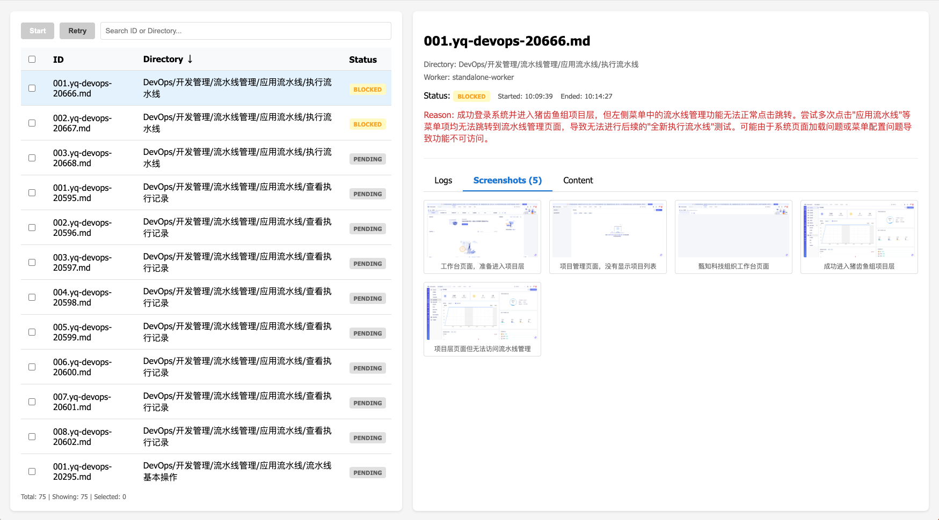Image resolution: width=939 pixels, height=520 pixels.
Task: Open the workbench page screenshot thumbnail
Action: (482, 231)
